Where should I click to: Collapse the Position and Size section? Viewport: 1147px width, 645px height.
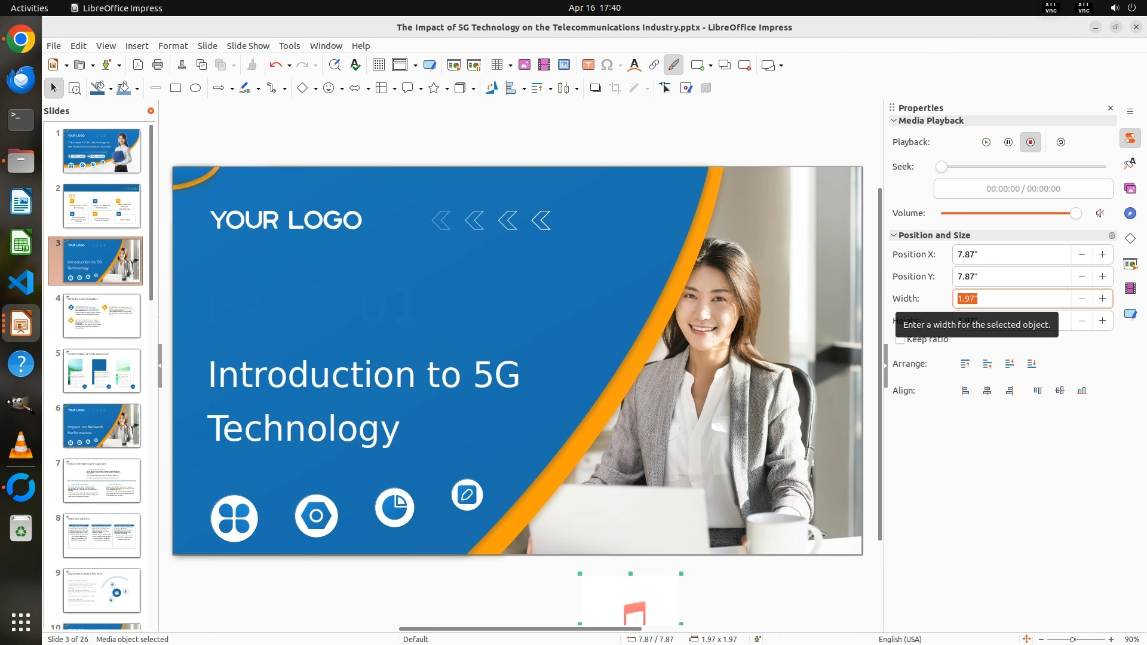[x=894, y=235]
